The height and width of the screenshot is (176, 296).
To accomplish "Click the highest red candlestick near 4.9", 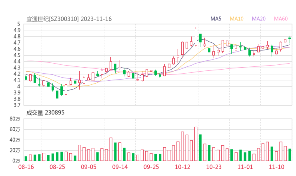I will (196, 37).
